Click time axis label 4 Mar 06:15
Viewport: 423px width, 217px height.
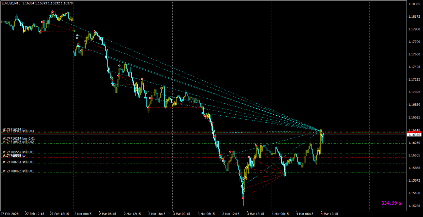click(305, 214)
